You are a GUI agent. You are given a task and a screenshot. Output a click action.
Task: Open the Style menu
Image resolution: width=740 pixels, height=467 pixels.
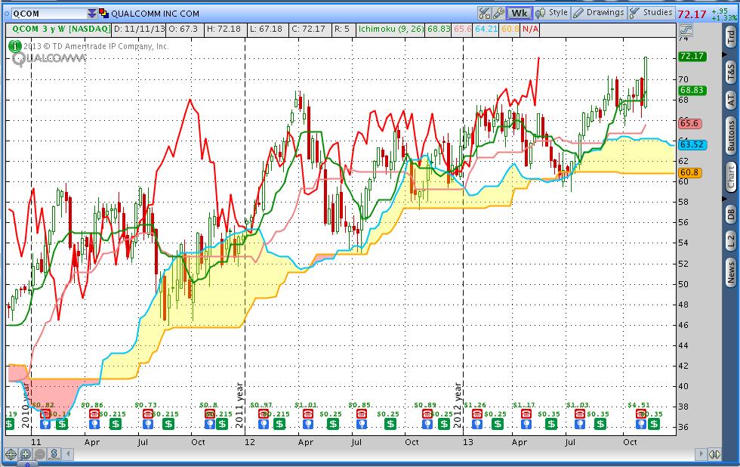552,13
